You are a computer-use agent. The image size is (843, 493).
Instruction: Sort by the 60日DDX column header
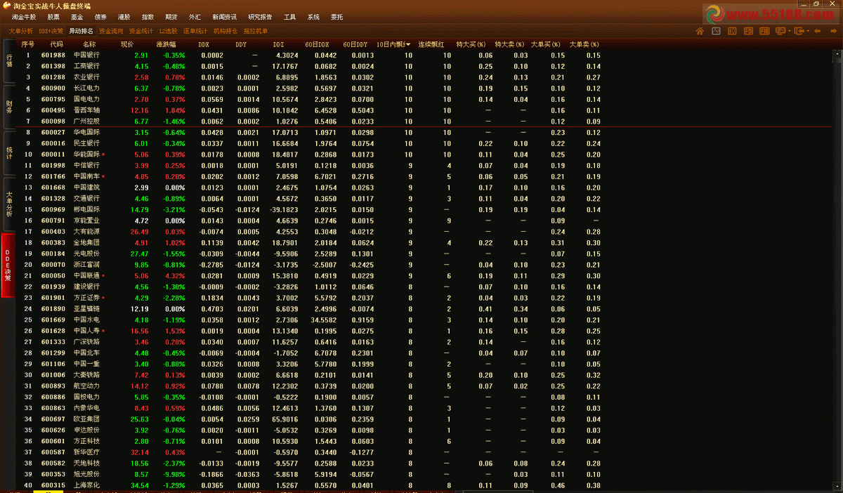317,44
